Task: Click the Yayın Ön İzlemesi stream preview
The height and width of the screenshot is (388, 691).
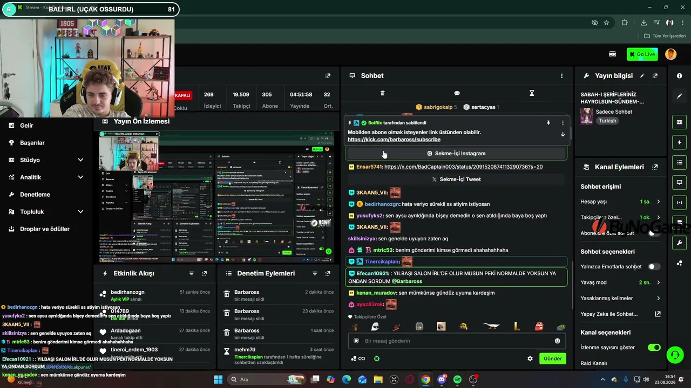Action: pyautogui.click(x=216, y=197)
